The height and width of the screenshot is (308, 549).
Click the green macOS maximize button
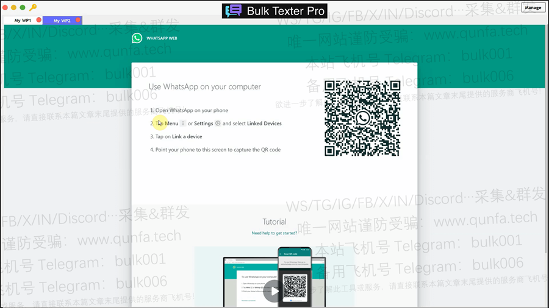coord(23,7)
